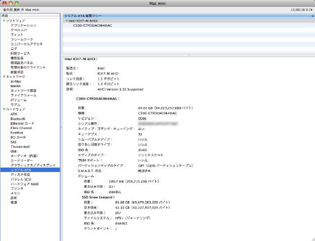Select ログ in the sidebar
The image size is (315, 241).
pos(14,49)
